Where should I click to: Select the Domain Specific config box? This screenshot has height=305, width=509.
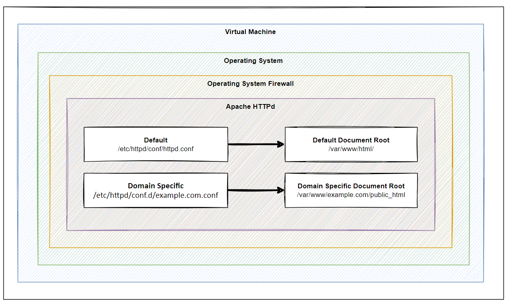tap(156, 190)
